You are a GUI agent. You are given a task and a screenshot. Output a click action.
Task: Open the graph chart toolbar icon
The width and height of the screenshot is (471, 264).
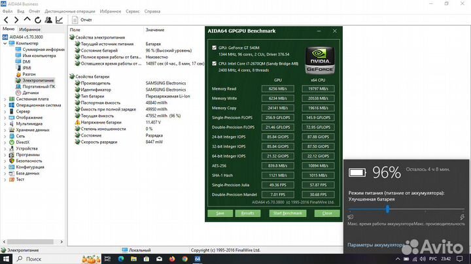click(x=59, y=20)
